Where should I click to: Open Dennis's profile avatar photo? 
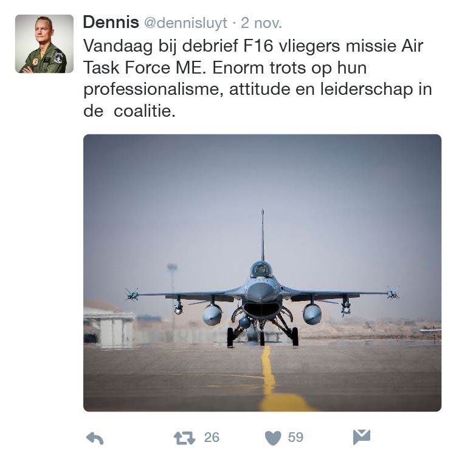[44, 44]
